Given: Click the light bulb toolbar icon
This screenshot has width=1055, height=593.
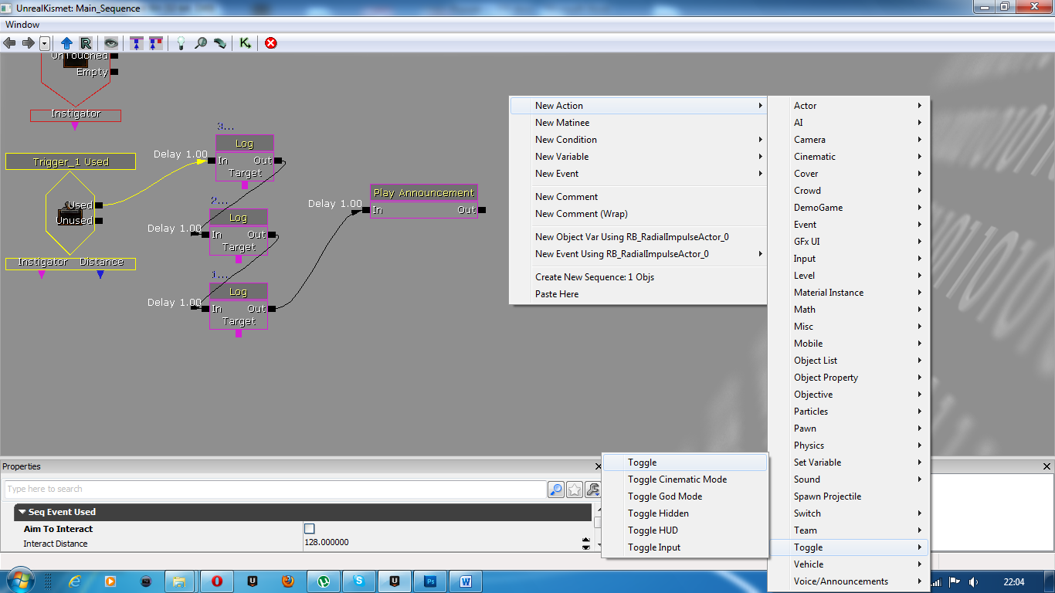Looking at the screenshot, I should tap(181, 43).
